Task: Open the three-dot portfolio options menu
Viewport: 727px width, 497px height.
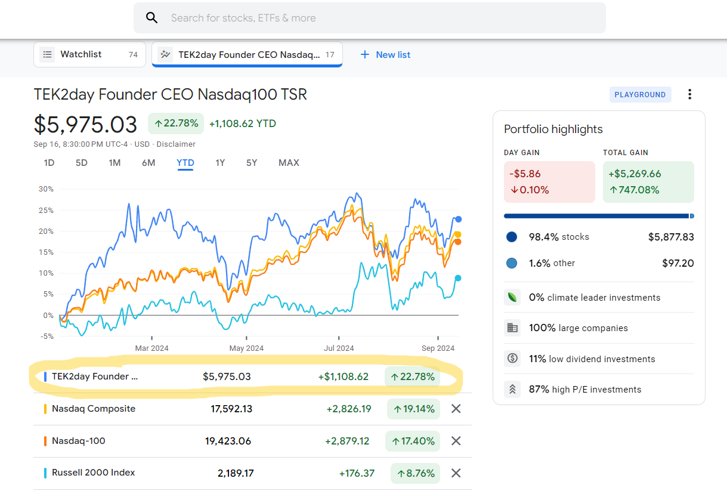Action: 690,94
